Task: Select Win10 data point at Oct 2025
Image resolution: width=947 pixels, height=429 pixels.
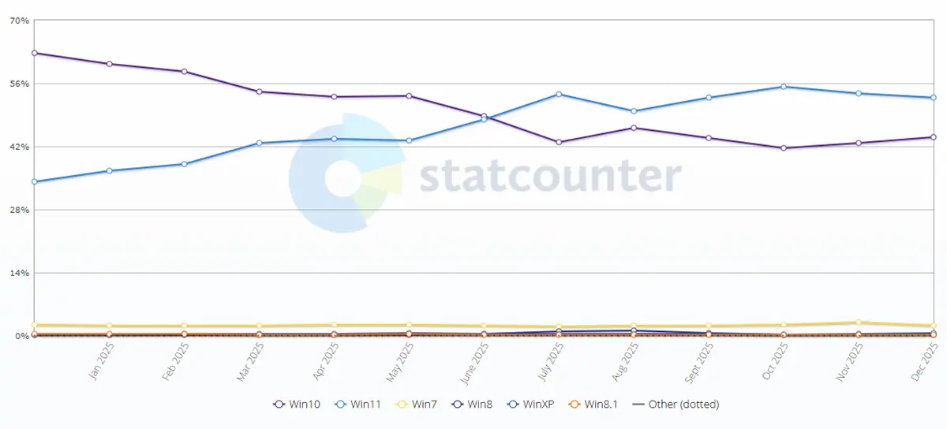Action: 784,148
